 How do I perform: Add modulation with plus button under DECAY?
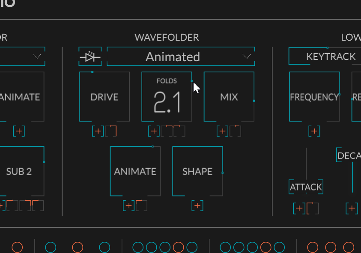click(x=352, y=208)
